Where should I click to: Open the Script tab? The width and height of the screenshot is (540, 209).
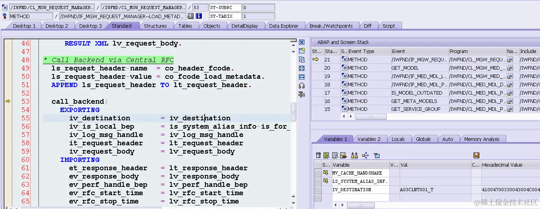389,26
